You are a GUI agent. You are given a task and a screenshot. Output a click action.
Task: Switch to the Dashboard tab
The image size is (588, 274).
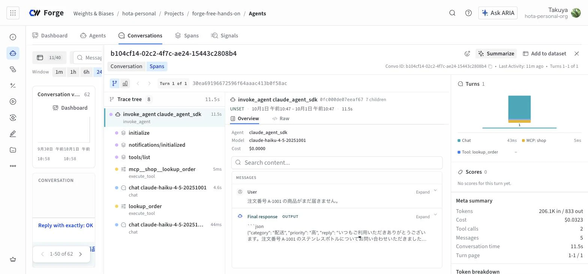50,36
